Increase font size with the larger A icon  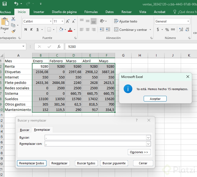pyautogui.click(x=68, y=21)
